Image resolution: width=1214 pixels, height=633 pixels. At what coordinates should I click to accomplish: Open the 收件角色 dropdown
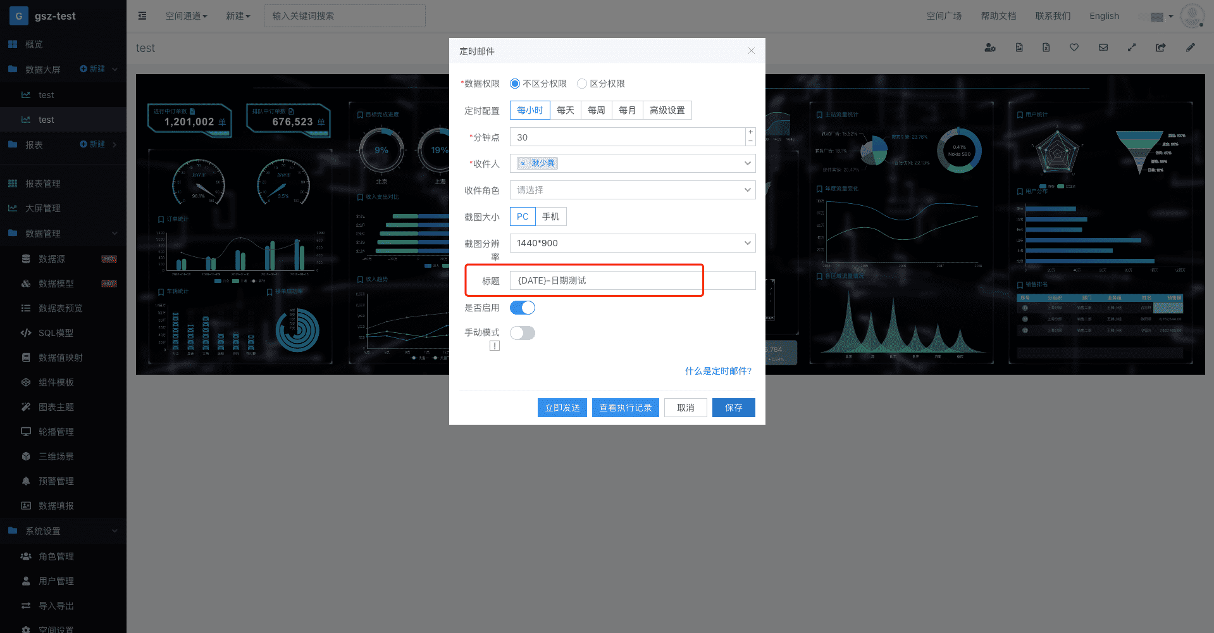[x=633, y=190]
